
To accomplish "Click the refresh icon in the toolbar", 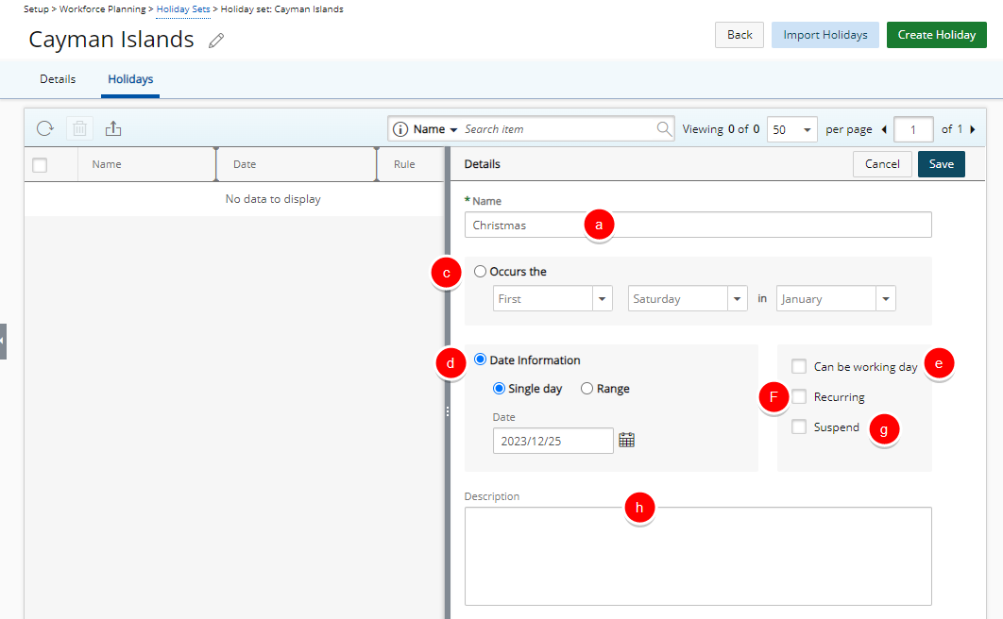I will pos(45,128).
